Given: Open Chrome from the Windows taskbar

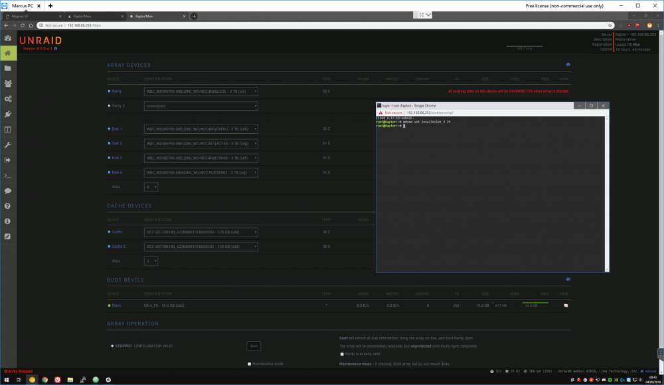Looking at the screenshot, I should click(45, 380).
